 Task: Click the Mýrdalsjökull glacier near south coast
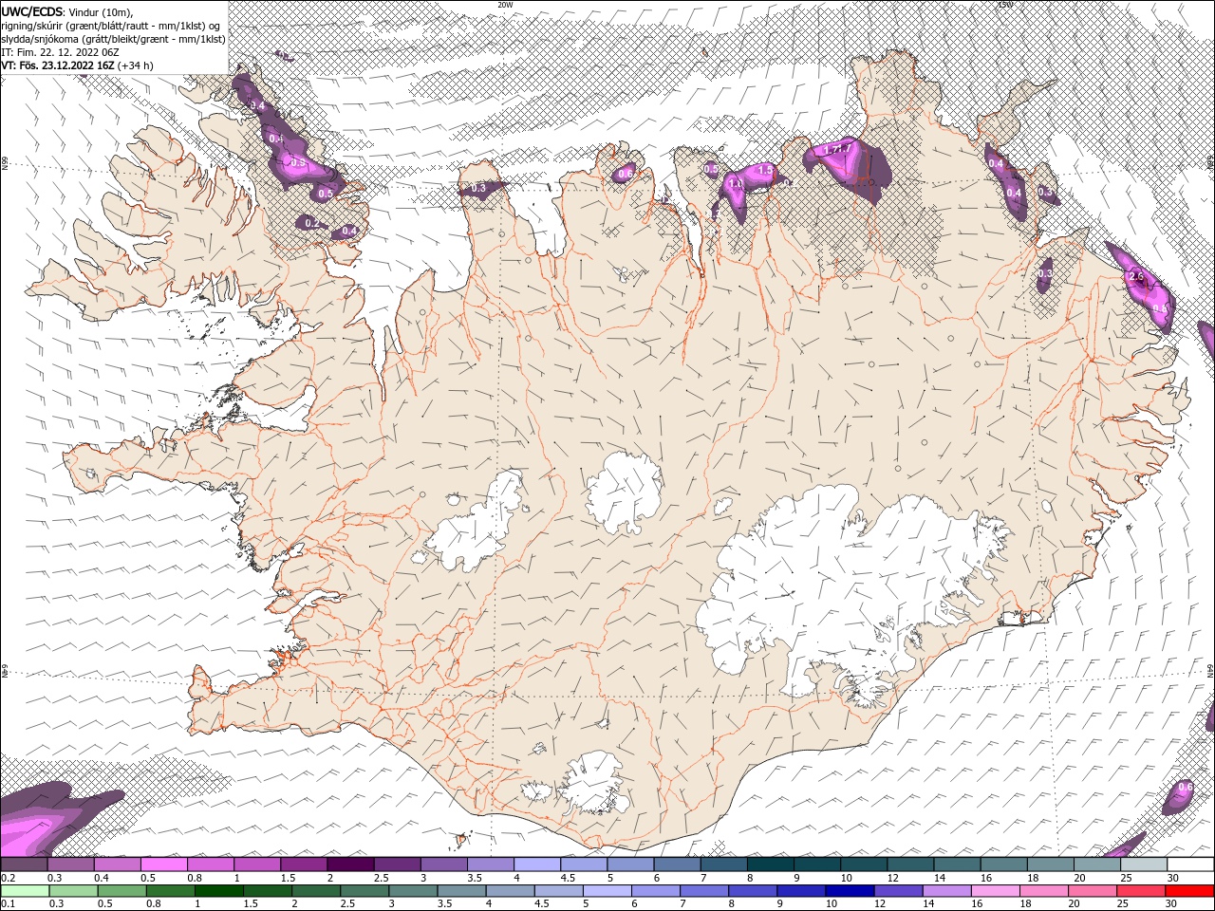click(x=591, y=784)
